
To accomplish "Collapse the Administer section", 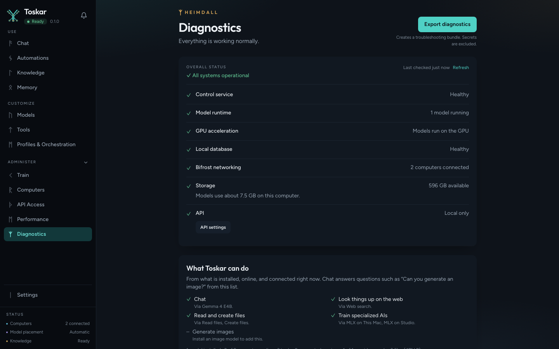I will [x=86, y=162].
